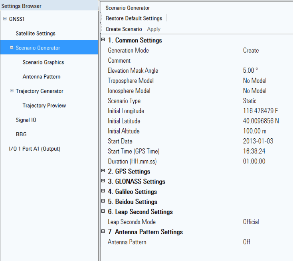Expand the Beidou Settings section
This screenshot has width=293, height=261.
103,201
